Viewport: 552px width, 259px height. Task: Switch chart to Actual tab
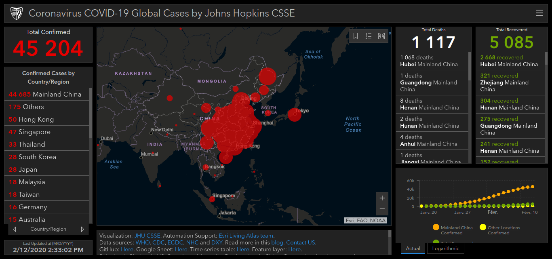[x=413, y=248]
